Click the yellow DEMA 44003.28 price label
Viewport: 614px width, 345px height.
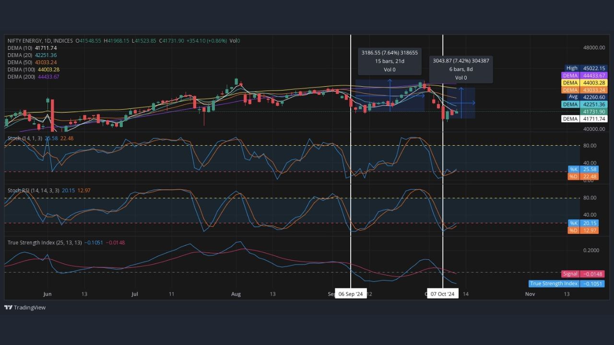584,82
